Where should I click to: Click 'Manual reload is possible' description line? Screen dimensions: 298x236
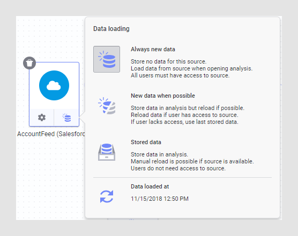tap(192, 161)
